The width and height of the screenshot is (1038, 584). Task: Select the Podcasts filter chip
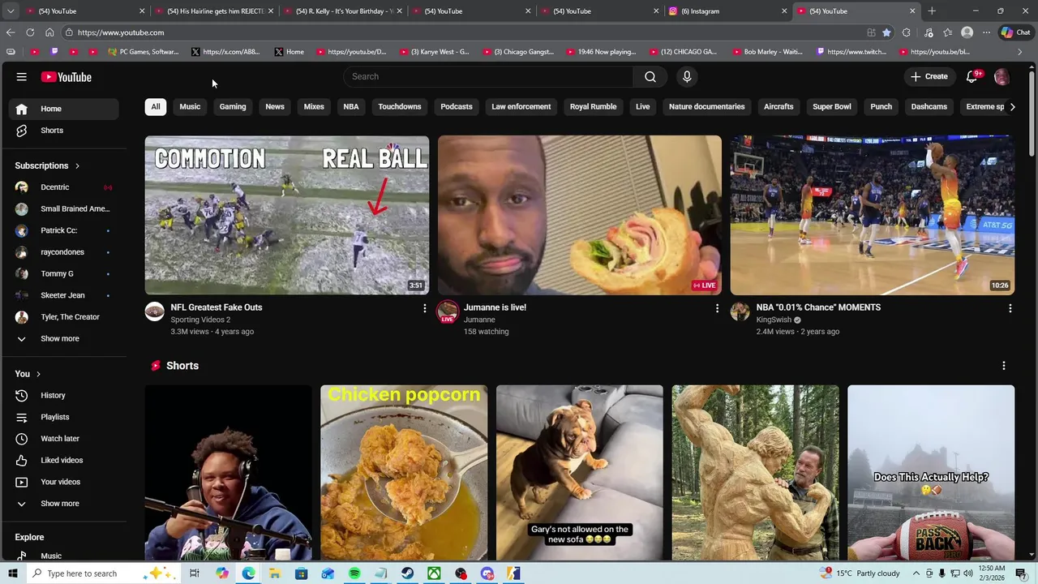click(x=457, y=107)
